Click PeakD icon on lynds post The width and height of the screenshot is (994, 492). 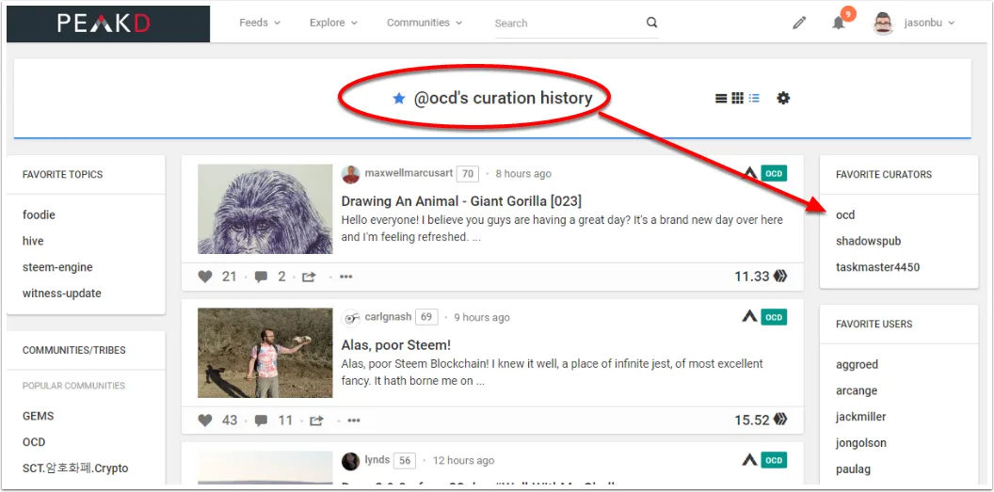tap(750, 460)
